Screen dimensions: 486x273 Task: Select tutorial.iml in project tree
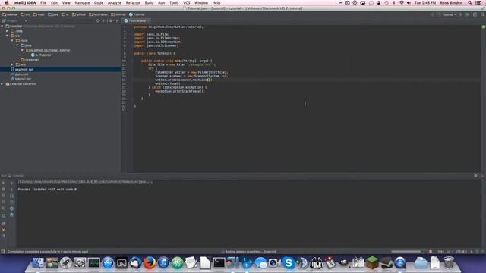(x=23, y=79)
